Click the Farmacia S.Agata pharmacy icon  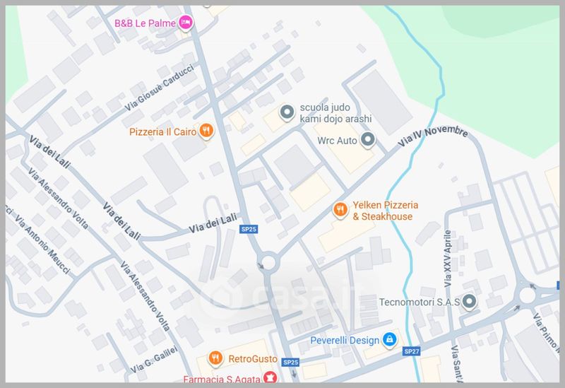click(x=270, y=377)
